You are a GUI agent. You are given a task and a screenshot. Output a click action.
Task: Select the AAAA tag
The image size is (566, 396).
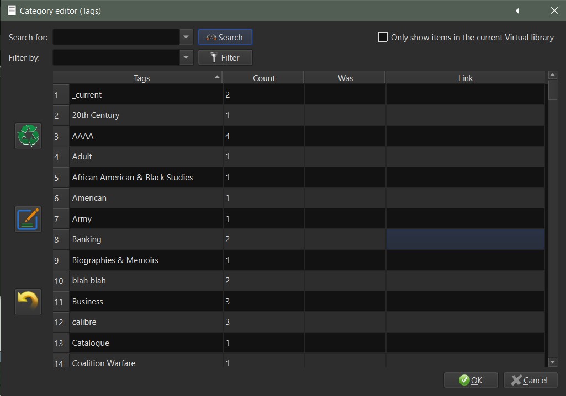click(146, 136)
